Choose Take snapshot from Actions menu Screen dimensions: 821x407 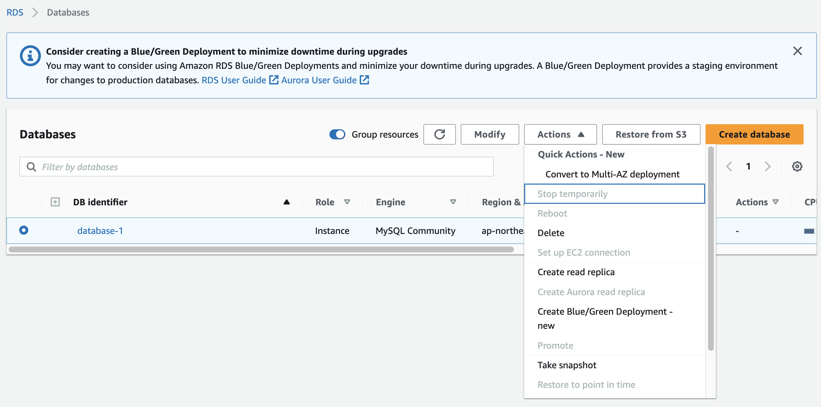pos(567,365)
